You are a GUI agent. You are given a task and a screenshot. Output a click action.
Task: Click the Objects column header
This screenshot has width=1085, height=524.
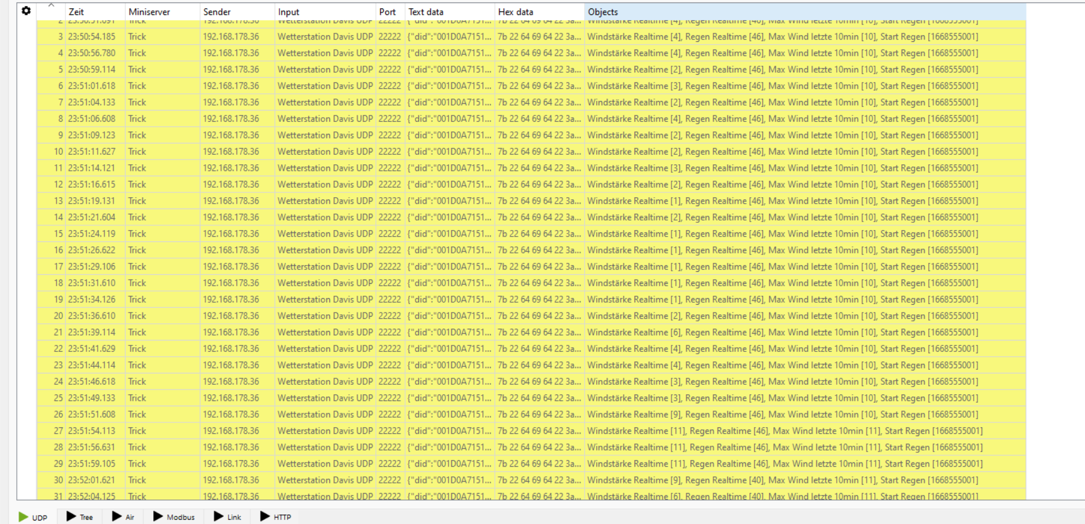805,12
